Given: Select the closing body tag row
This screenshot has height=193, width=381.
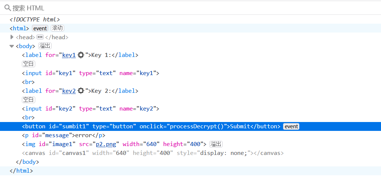Looking at the screenshot, I should click(191, 162).
